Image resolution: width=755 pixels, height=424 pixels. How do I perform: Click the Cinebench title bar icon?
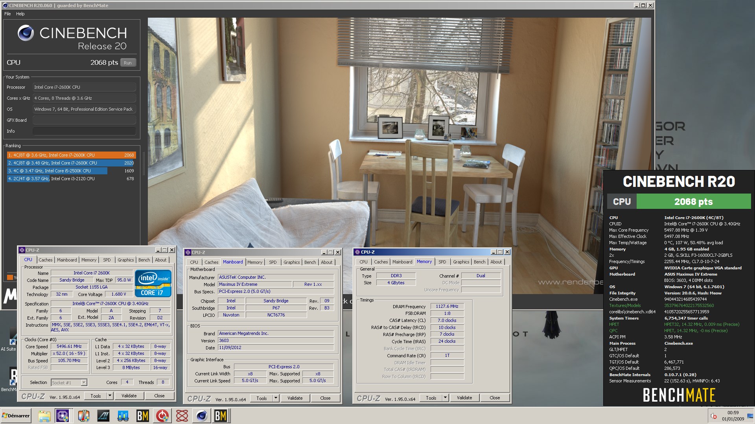click(x=5, y=5)
